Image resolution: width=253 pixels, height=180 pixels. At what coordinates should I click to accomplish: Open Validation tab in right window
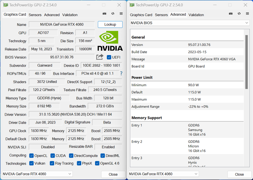pos(196,15)
